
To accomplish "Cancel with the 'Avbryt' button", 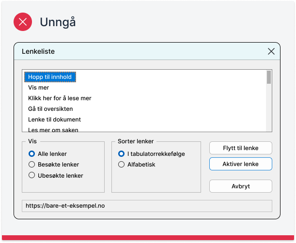I will click(x=240, y=186).
